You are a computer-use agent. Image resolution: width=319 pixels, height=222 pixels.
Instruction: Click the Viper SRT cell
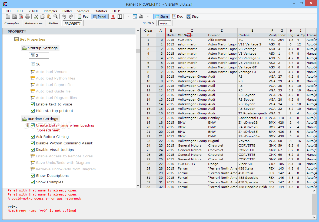click(252, 164)
